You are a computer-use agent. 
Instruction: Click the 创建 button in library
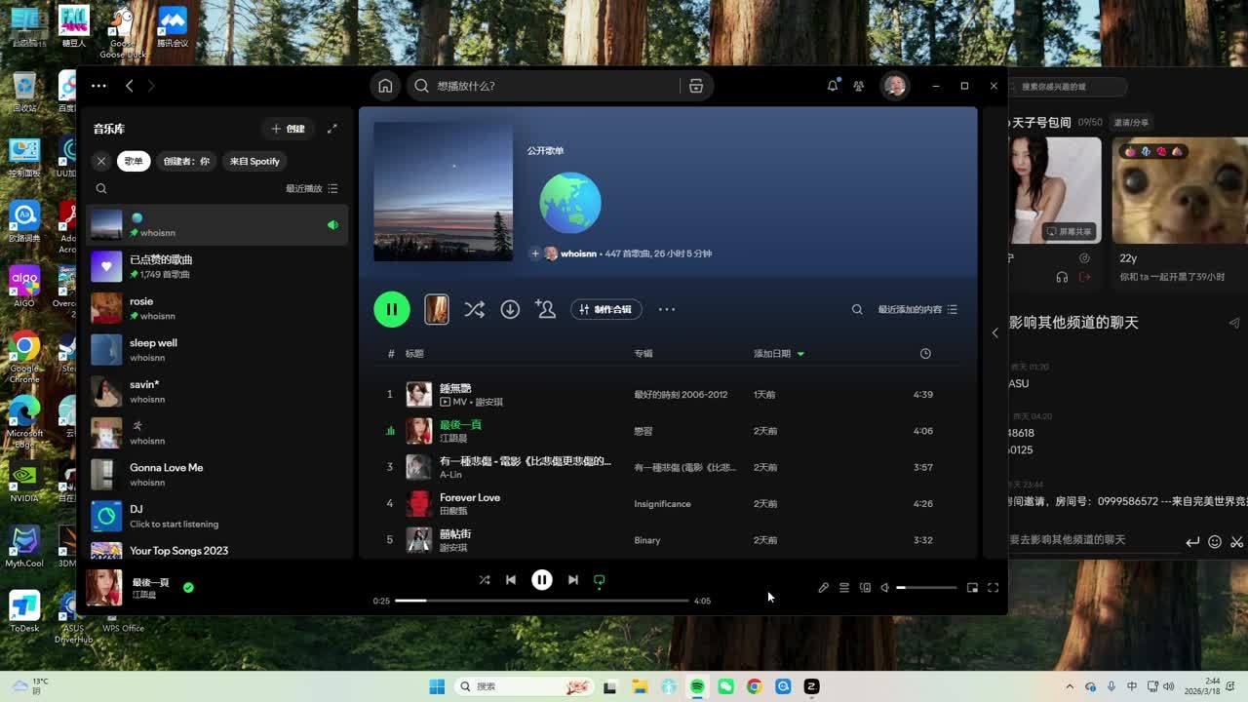(x=289, y=129)
